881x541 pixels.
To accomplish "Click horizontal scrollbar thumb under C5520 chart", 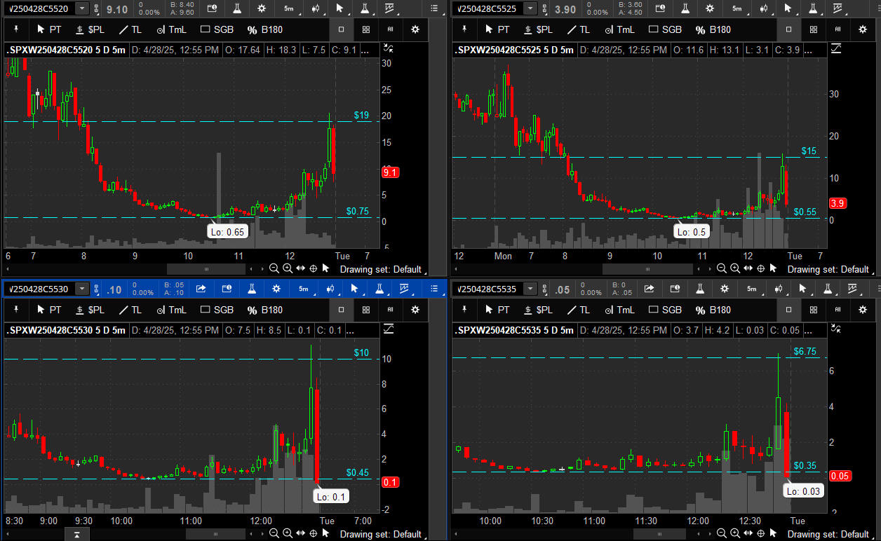I will 206,269.
